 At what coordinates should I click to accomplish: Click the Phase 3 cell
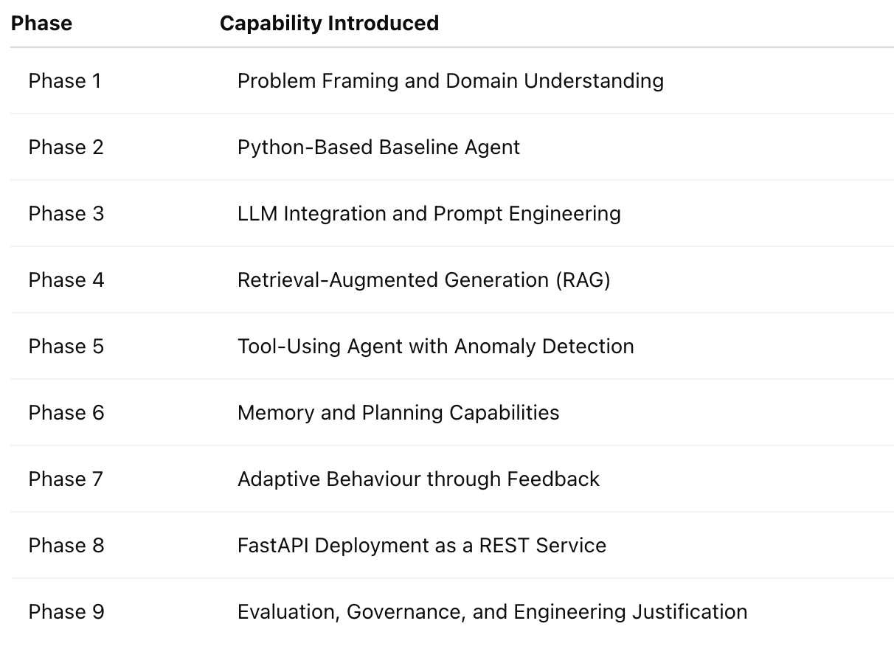point(66,214)
